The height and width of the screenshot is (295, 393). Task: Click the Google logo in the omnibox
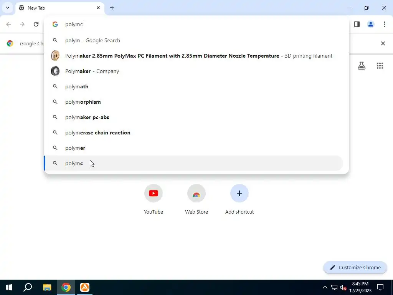coord(55,24)
